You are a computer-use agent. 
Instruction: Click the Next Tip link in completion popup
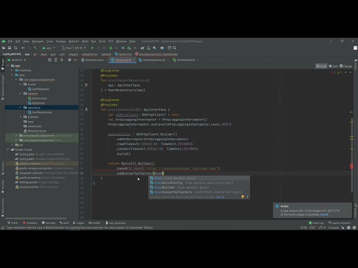[x=220, y=197]
